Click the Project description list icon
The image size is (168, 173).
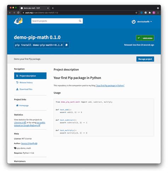tap(17, 76)
